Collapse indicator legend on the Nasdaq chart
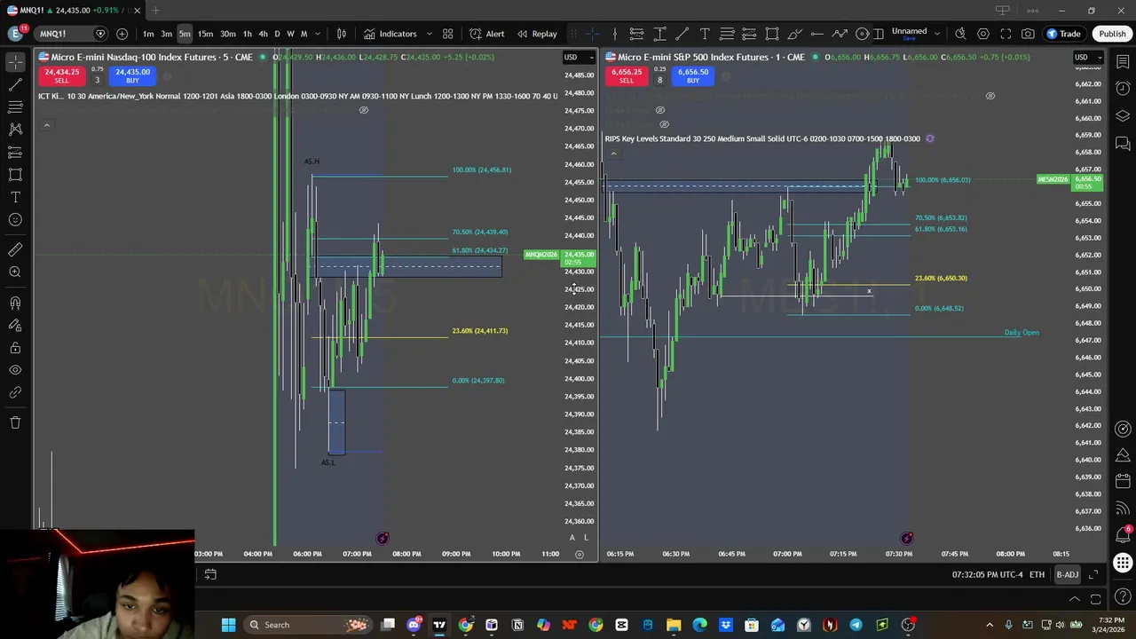Image resolution: width=1136 pixels, height=639 pixels. [46, 125]
